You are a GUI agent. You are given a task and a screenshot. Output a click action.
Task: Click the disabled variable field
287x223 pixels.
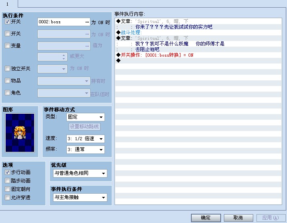pos(64,46)
